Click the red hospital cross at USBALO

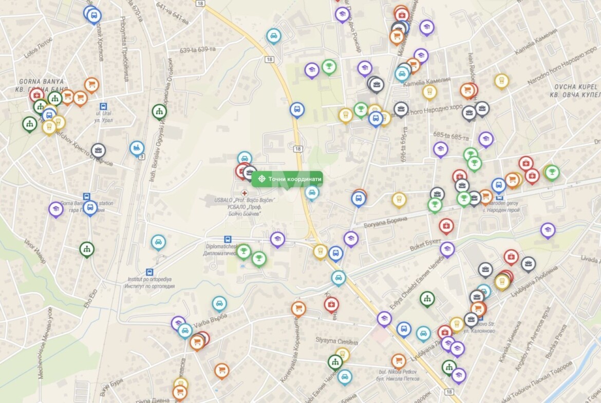[x=244, y=193]
